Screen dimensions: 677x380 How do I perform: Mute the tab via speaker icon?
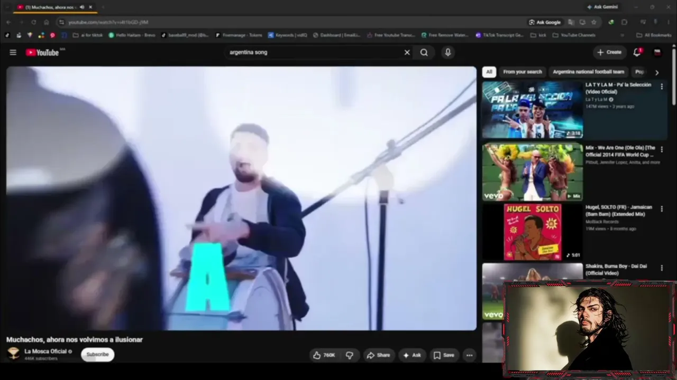point(82,7)
